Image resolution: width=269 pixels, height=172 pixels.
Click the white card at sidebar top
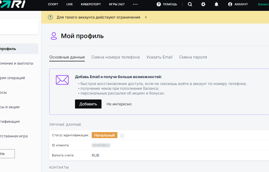tap(19, 26)
